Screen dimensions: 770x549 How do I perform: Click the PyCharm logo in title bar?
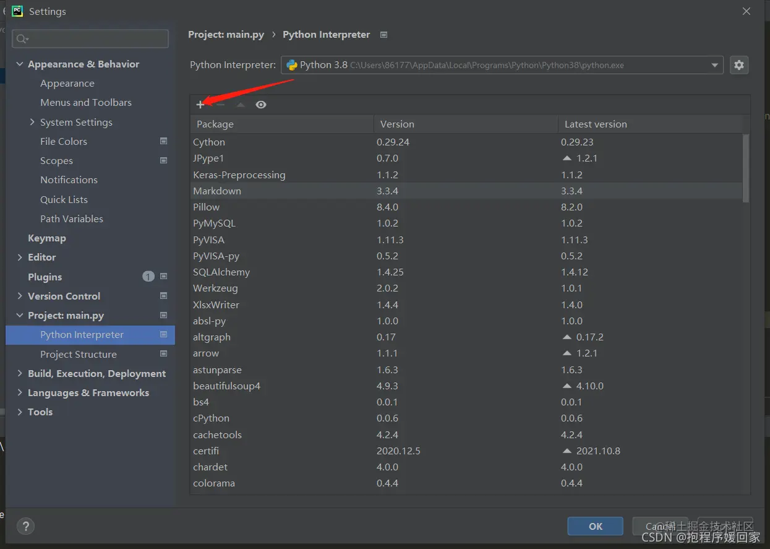coord(17,11)
